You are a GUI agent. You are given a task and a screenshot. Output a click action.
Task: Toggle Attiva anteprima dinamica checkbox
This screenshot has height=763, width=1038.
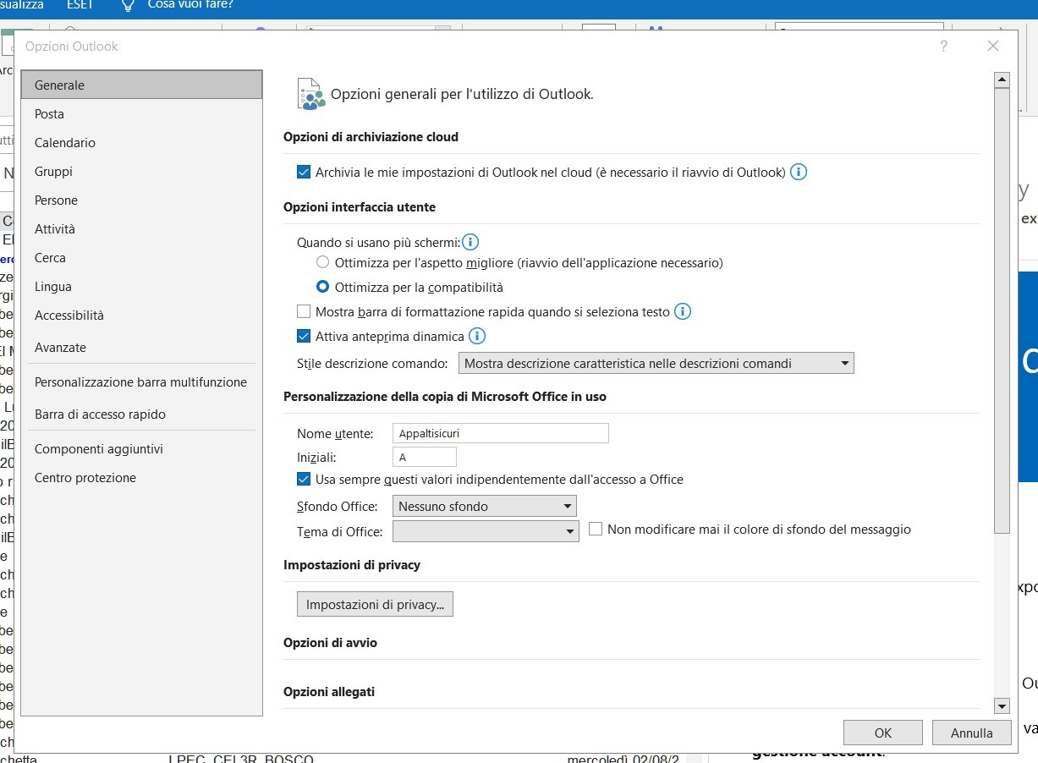(x=305, y=336)
